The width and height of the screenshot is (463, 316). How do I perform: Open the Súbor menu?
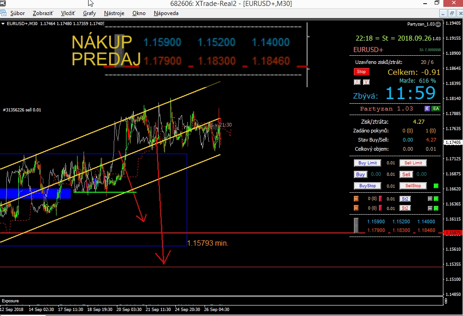(17, 13)
